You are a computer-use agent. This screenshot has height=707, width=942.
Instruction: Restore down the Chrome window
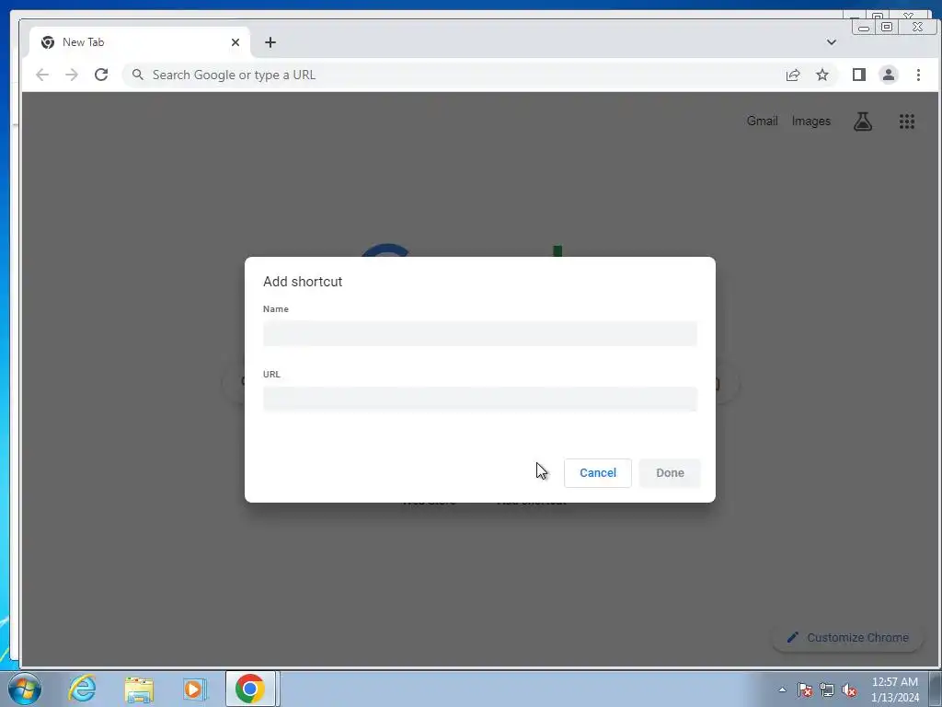pos(887,27)
